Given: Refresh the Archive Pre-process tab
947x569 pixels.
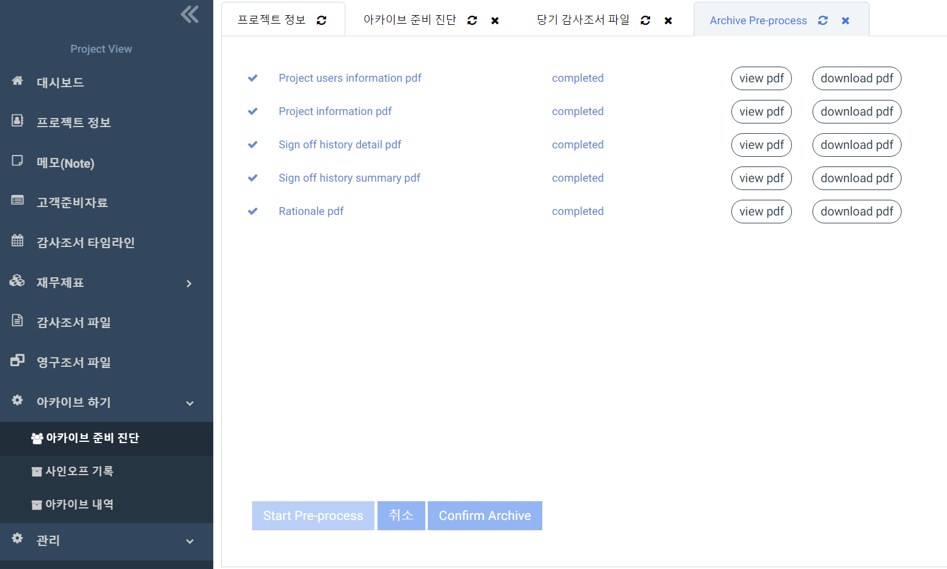Looking at the screenshot, I should point(823,20).
